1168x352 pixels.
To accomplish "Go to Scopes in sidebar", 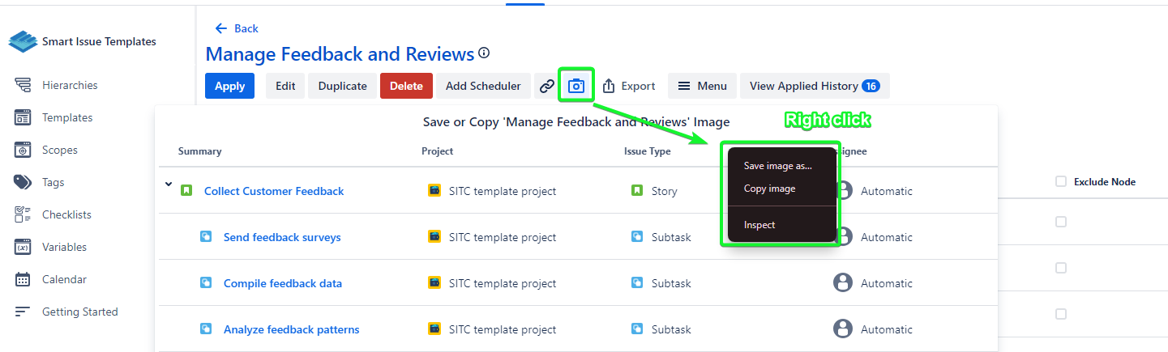I will (59, 150).
